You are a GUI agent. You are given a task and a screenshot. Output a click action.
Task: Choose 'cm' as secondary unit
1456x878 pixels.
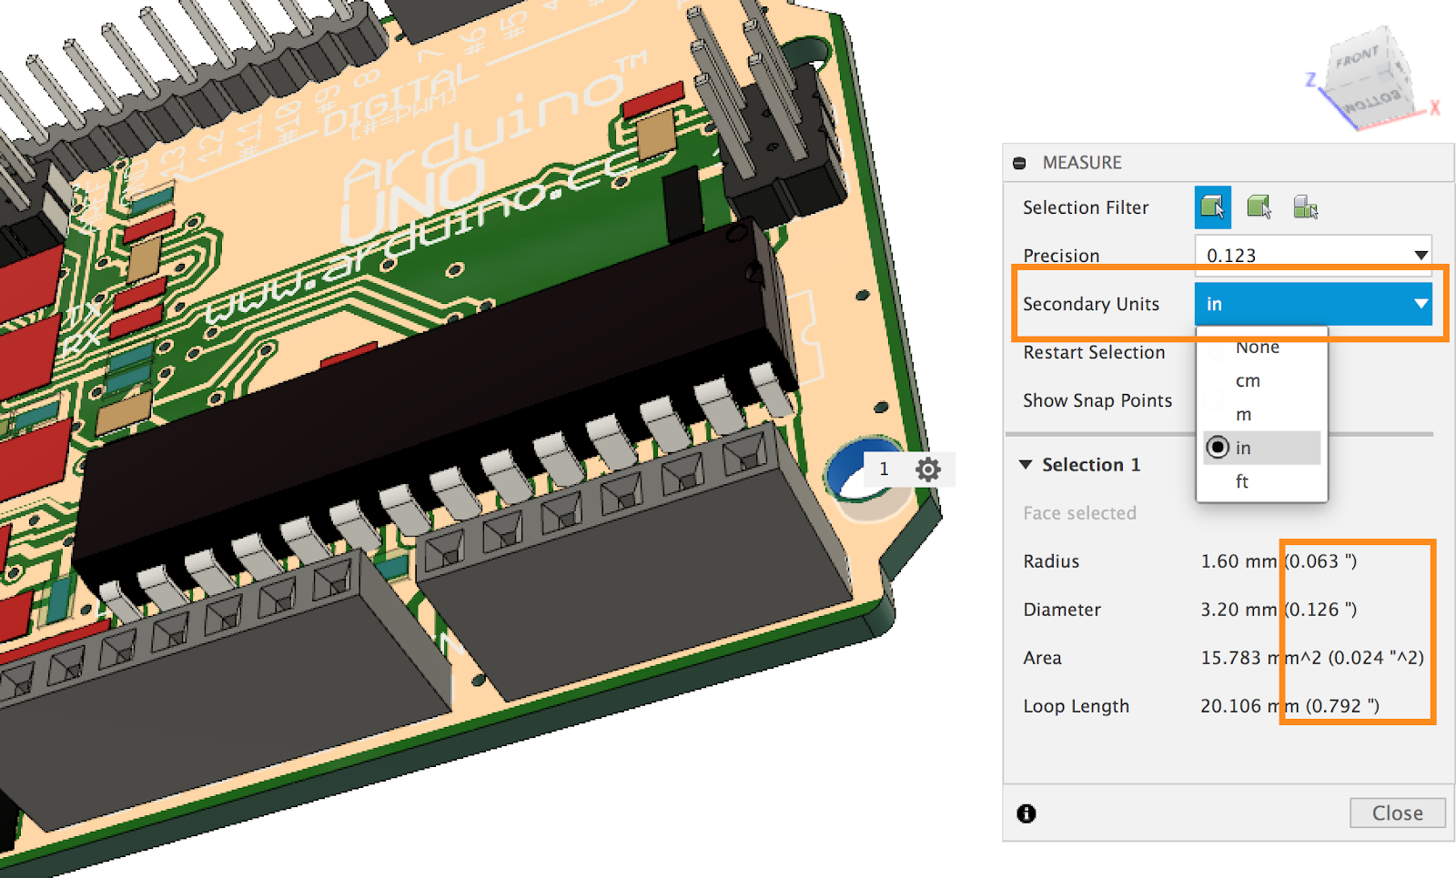1248,380
